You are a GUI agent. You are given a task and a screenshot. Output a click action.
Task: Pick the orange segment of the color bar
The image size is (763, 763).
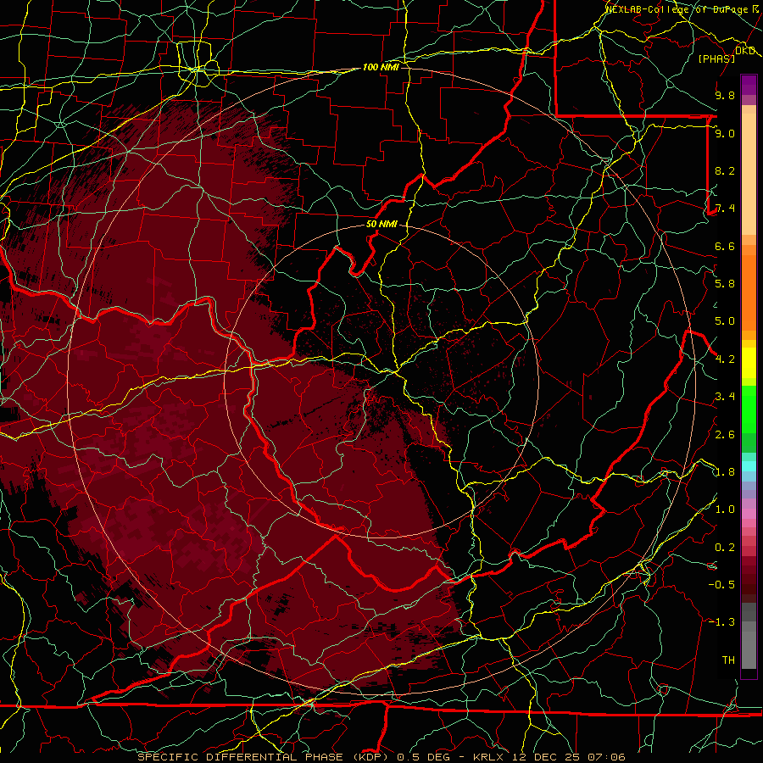749,292
